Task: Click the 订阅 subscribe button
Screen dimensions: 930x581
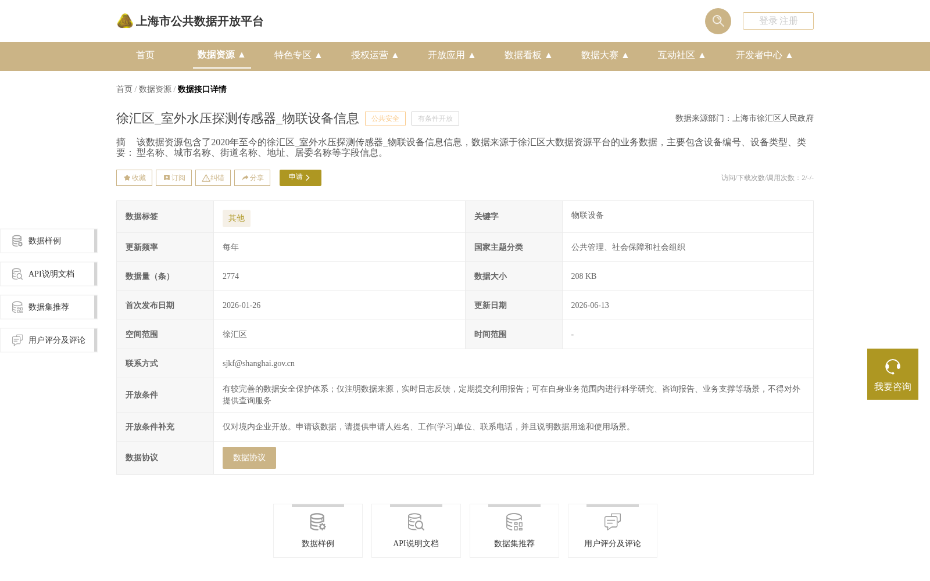Action: point(174,178)
